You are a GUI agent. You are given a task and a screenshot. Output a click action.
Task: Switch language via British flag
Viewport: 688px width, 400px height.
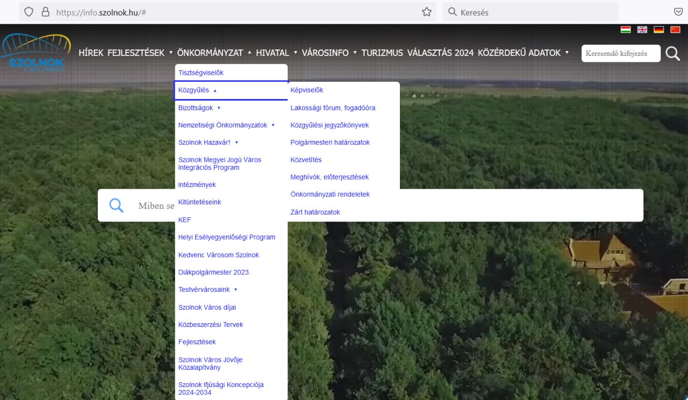[642, 30]
